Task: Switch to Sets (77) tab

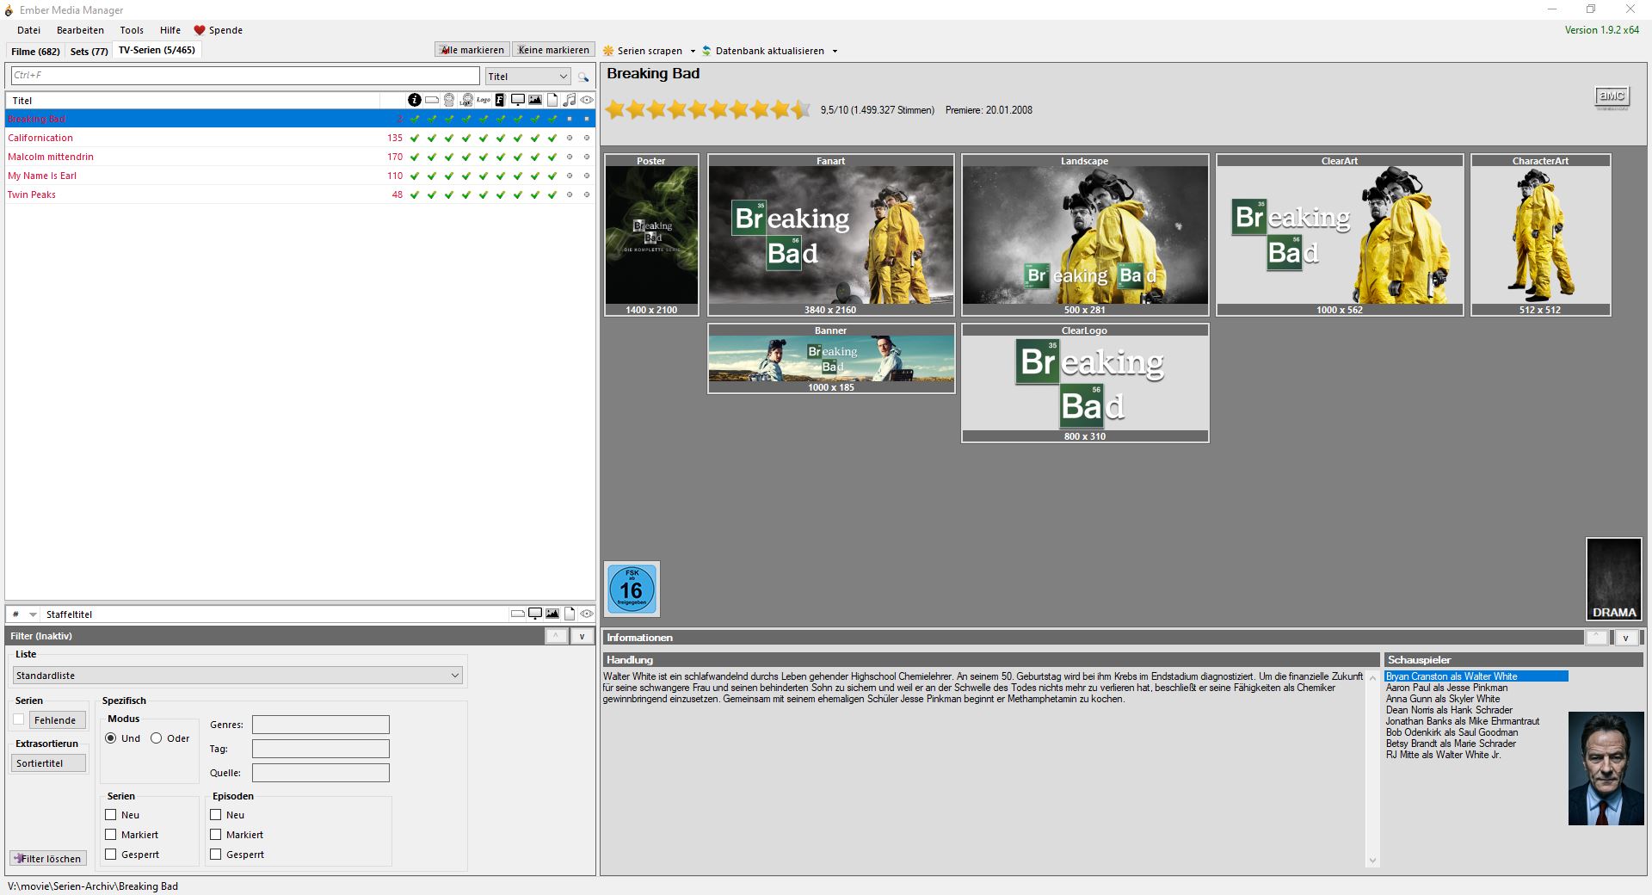Action: (89, 52)
